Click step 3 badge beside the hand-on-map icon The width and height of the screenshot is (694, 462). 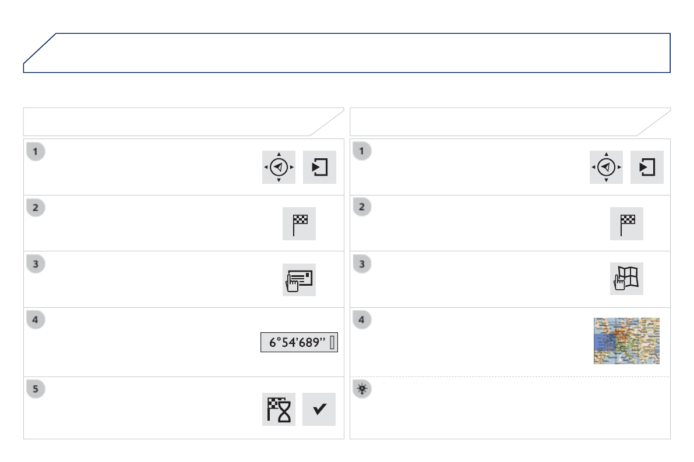[362, 264]
